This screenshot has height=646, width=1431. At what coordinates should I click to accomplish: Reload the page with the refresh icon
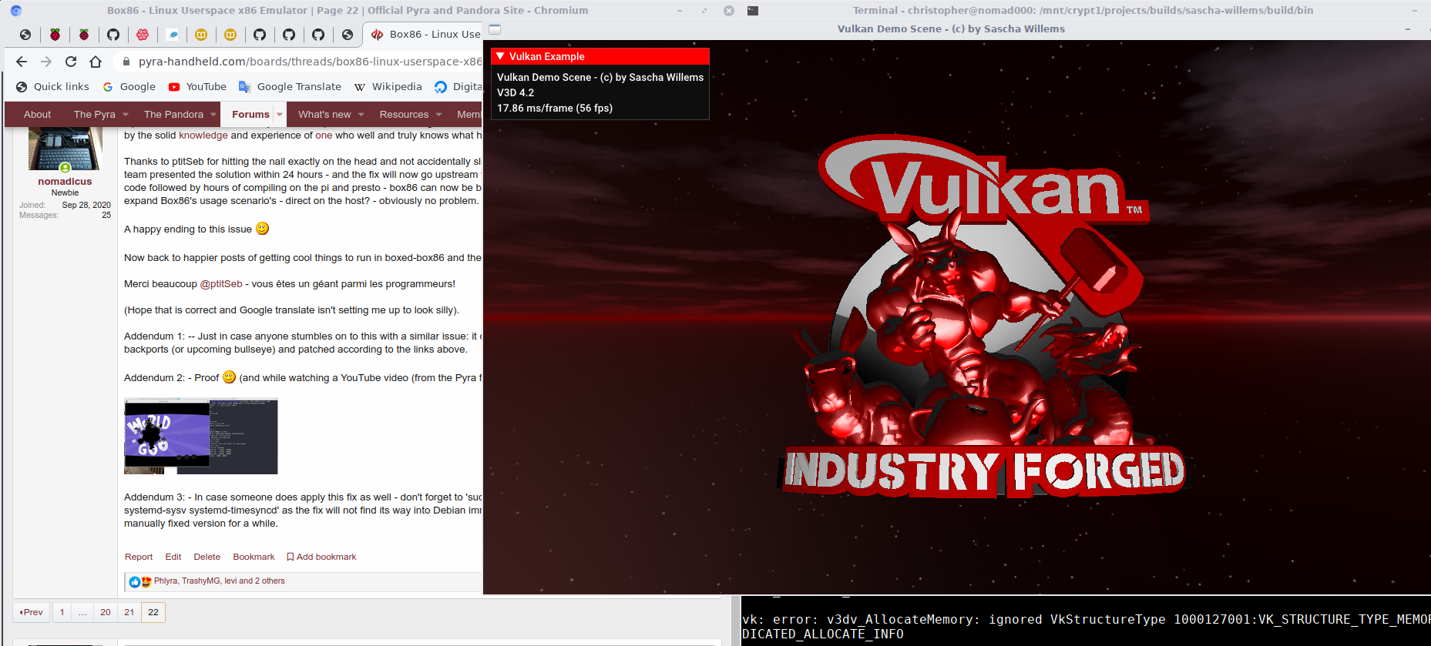71,62
